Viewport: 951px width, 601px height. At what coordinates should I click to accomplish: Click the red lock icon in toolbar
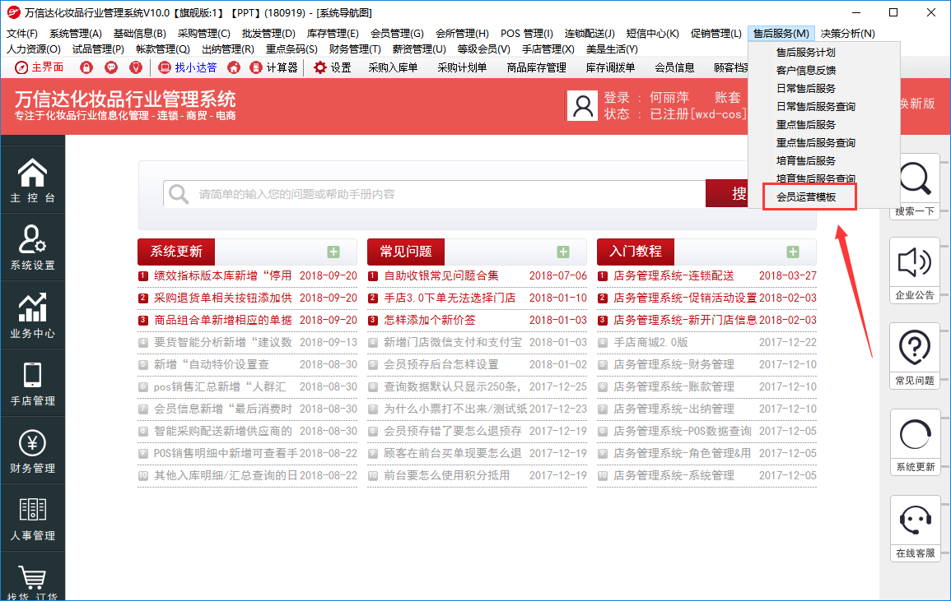point(86,68)
